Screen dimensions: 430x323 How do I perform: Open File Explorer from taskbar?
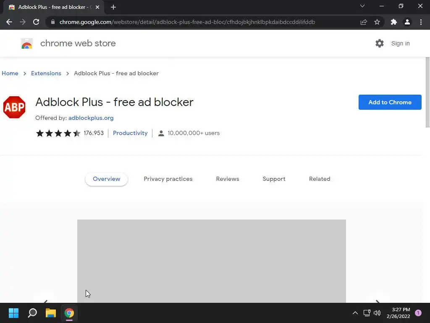tap(51, 313)
